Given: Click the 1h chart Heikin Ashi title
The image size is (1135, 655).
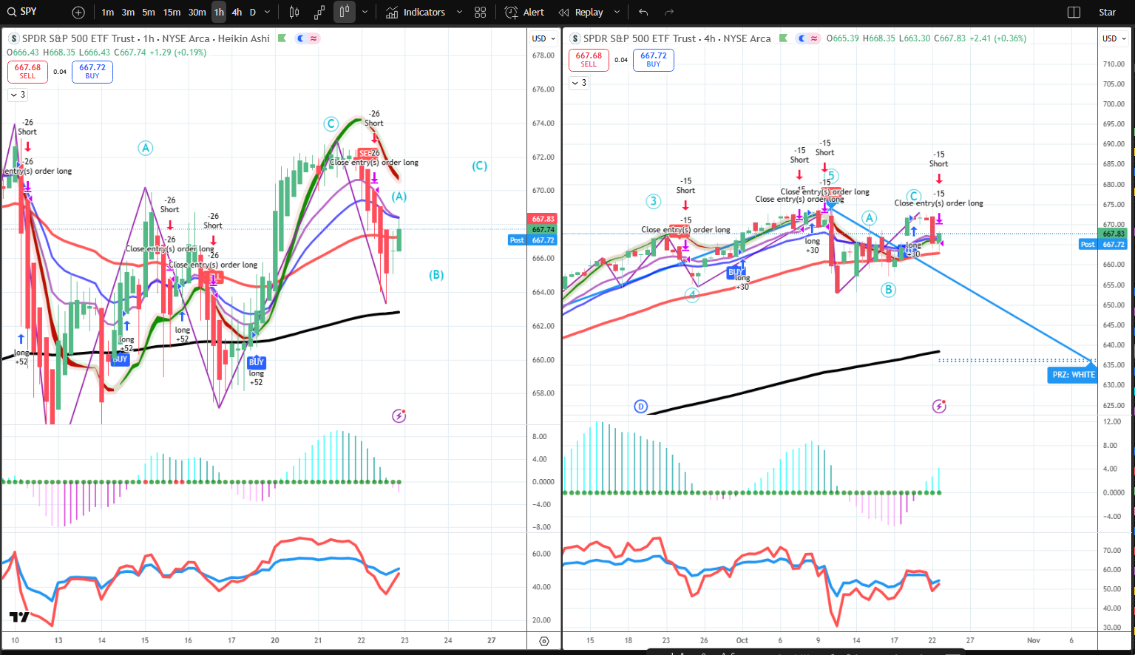Looking at the screenshot, I should [146, 38].
